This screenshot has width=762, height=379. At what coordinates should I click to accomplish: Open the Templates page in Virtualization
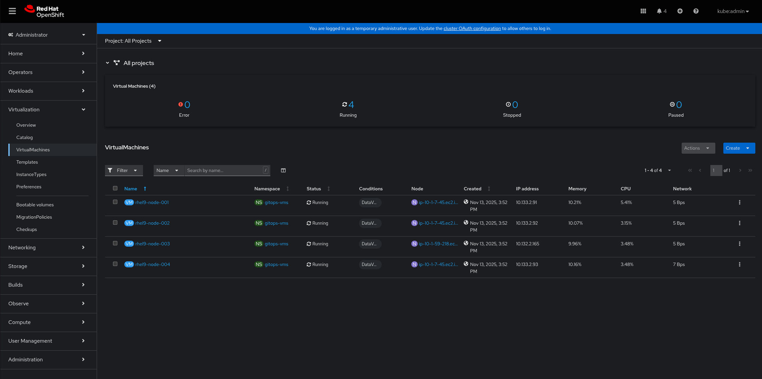27,162
